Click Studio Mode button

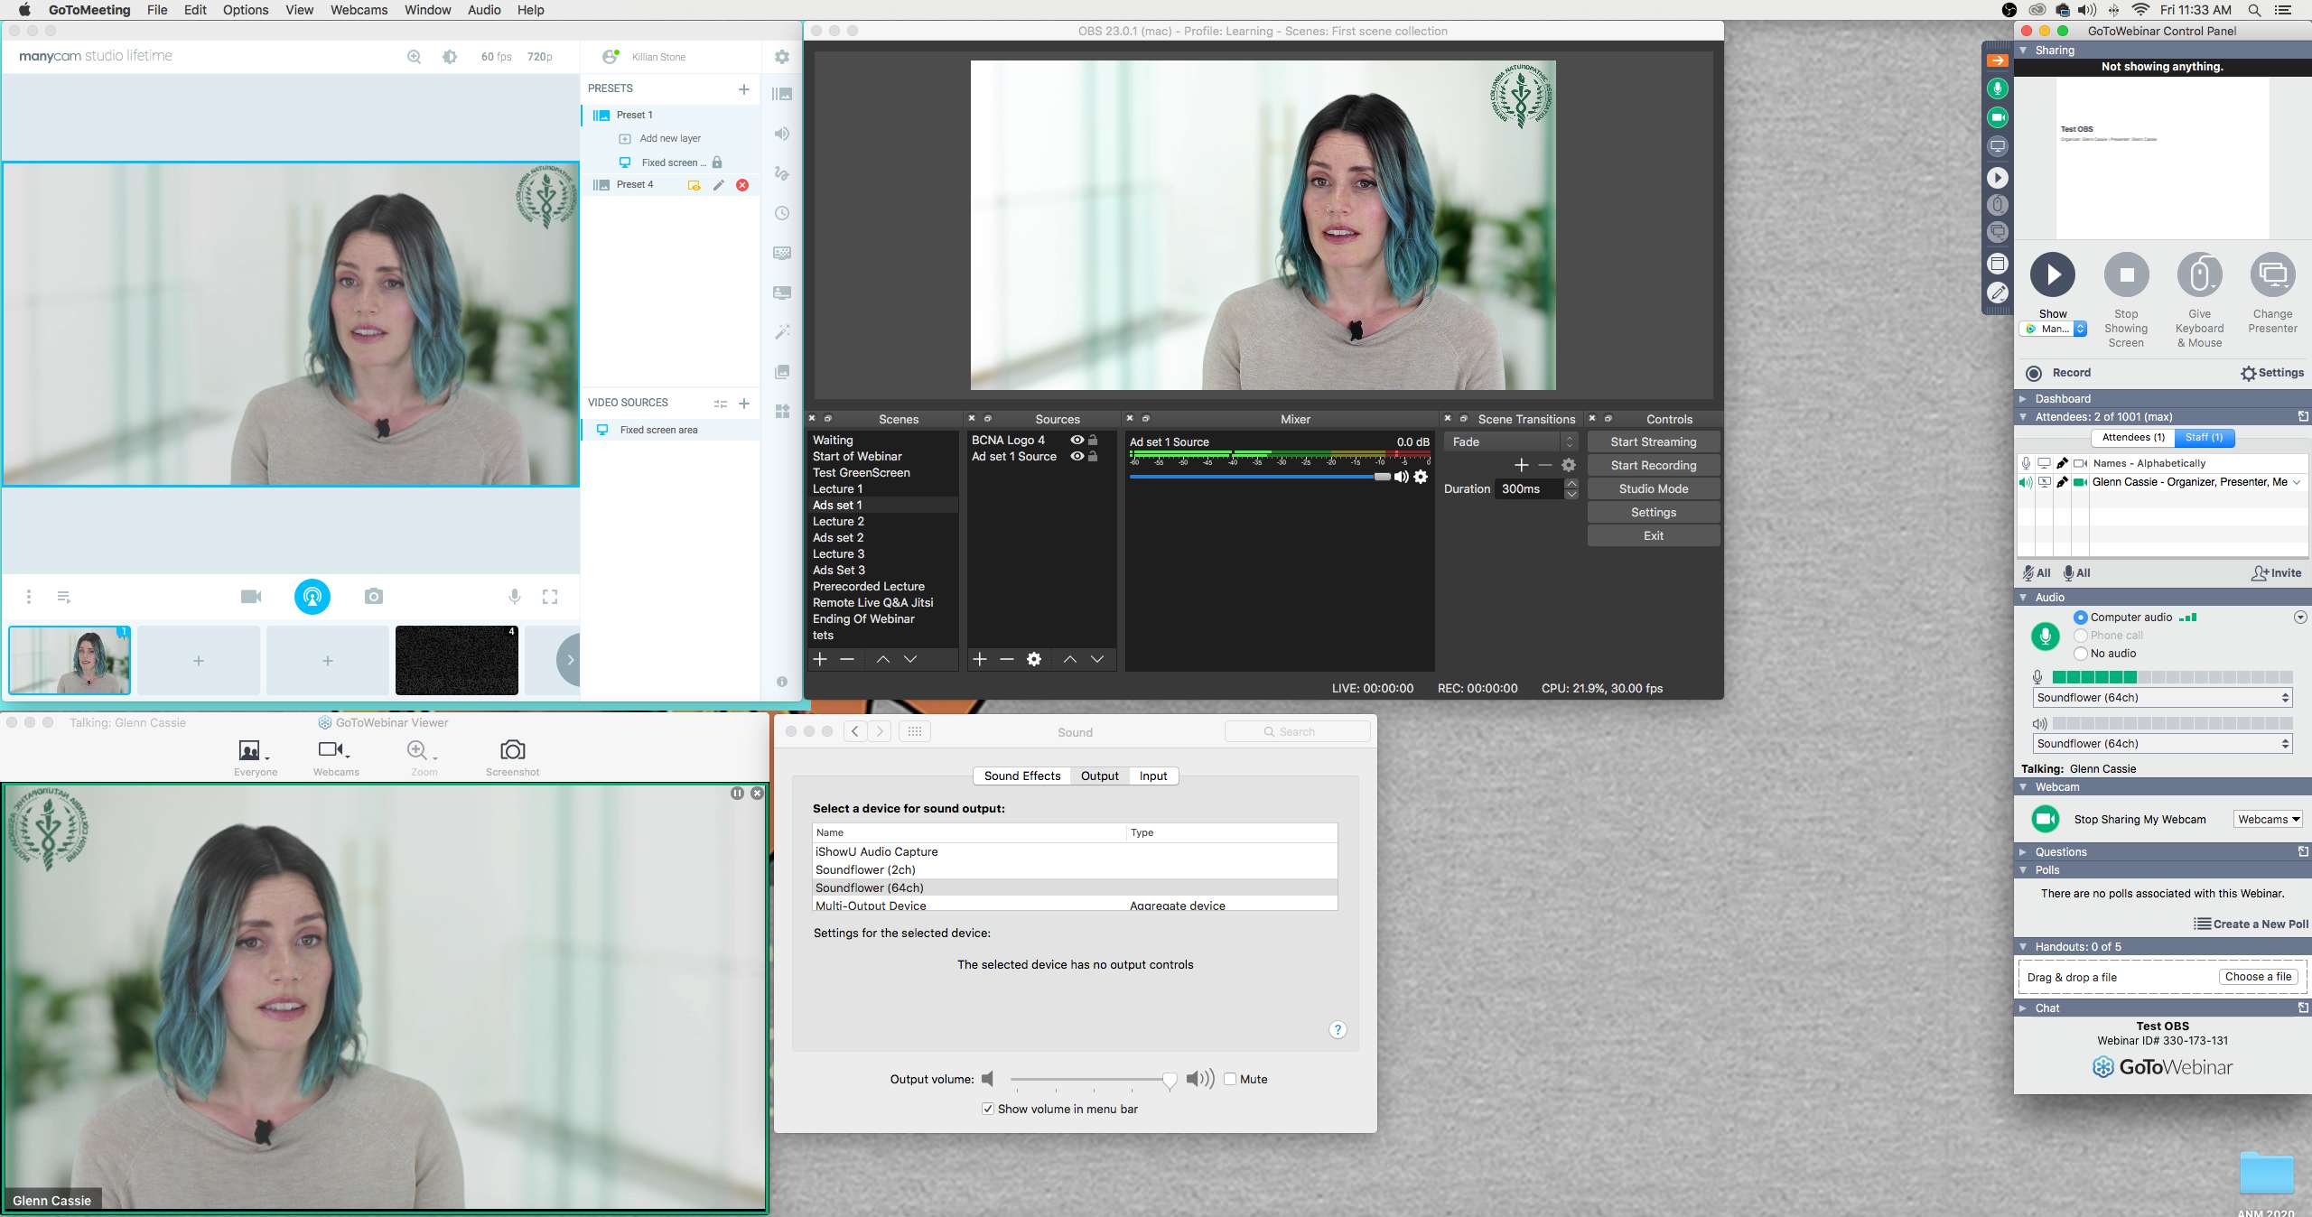click(1653, 488)
